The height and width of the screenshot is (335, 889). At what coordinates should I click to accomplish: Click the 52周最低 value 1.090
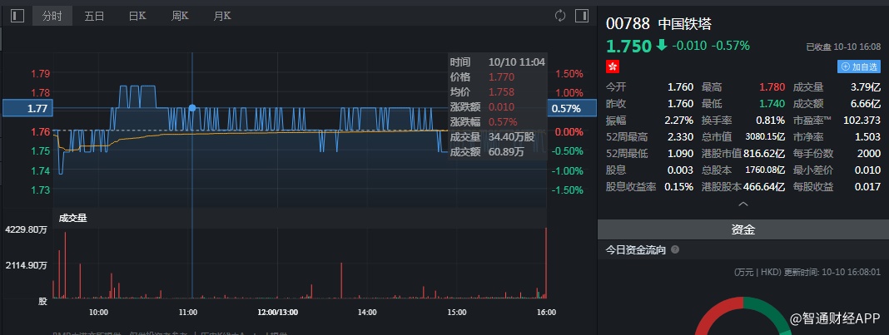point(680,153)
